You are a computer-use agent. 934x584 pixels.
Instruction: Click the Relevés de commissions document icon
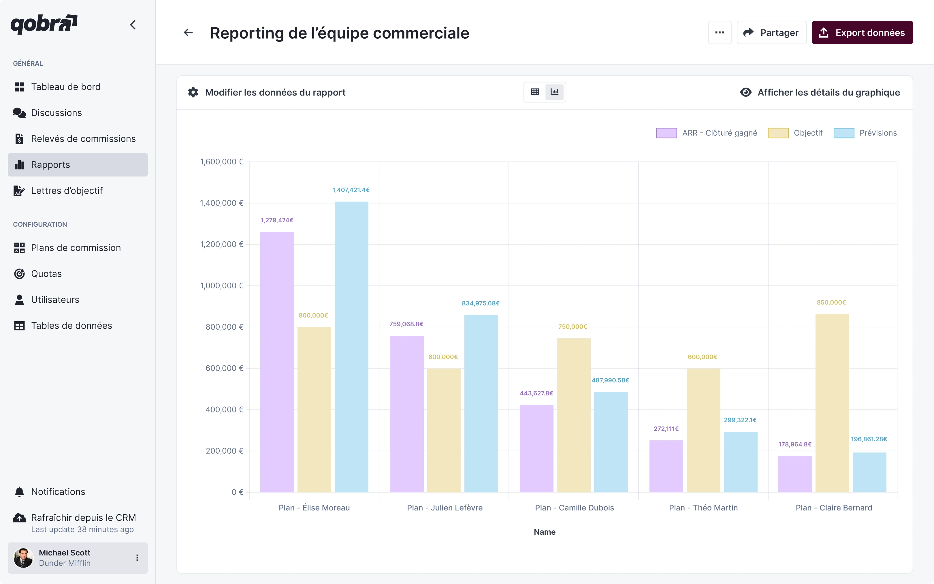[19, 139]
